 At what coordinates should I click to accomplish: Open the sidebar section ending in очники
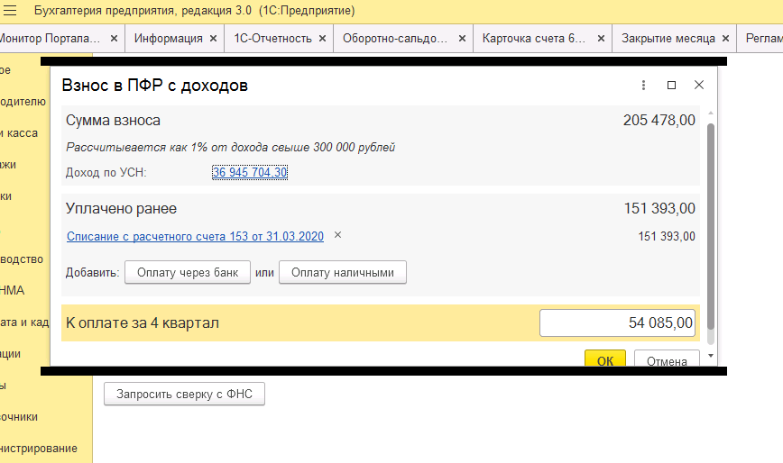click(x=19, y=417)
